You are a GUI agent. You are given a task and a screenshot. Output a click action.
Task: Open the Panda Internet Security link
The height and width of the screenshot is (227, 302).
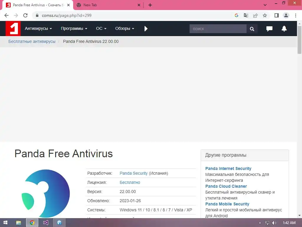[228, 168]
